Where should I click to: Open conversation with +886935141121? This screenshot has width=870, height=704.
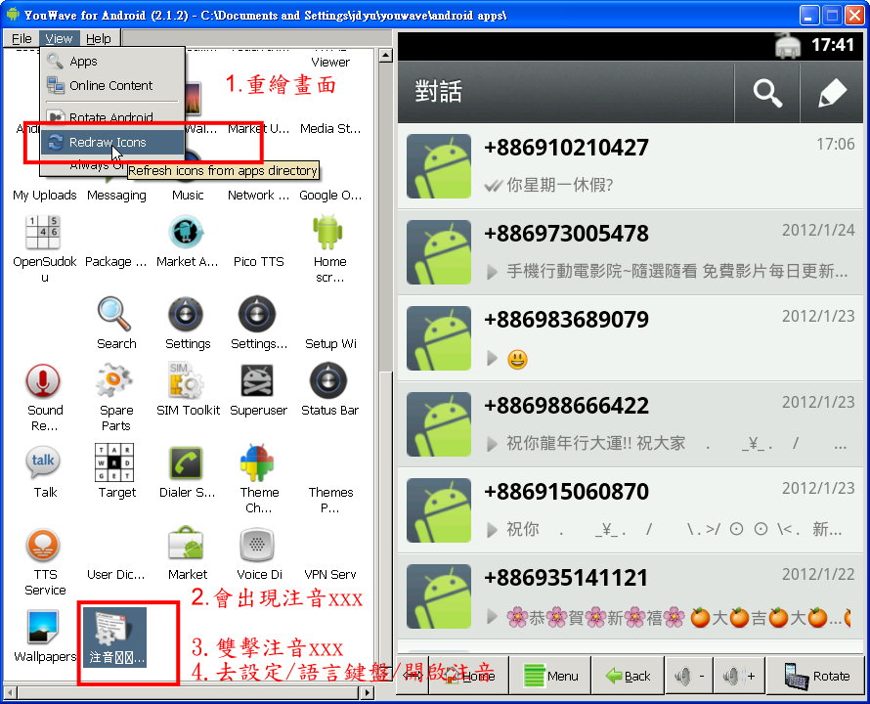point(631,596)
